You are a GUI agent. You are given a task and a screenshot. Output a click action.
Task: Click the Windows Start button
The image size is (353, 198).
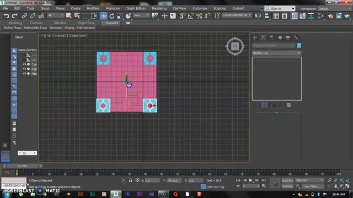(x=6, y=194)
